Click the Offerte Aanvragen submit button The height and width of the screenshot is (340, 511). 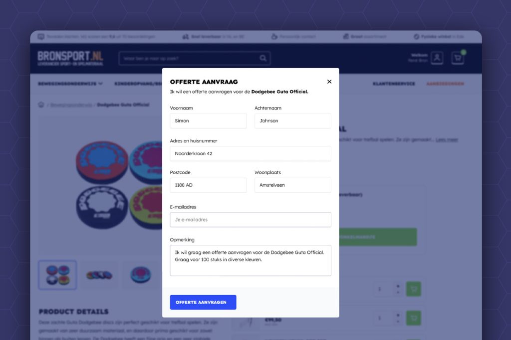point(203,302)
